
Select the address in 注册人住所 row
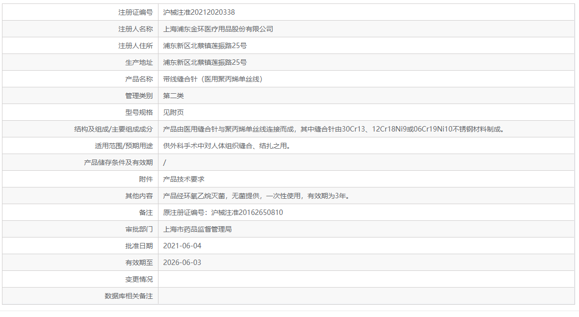[x=205, y=46]
